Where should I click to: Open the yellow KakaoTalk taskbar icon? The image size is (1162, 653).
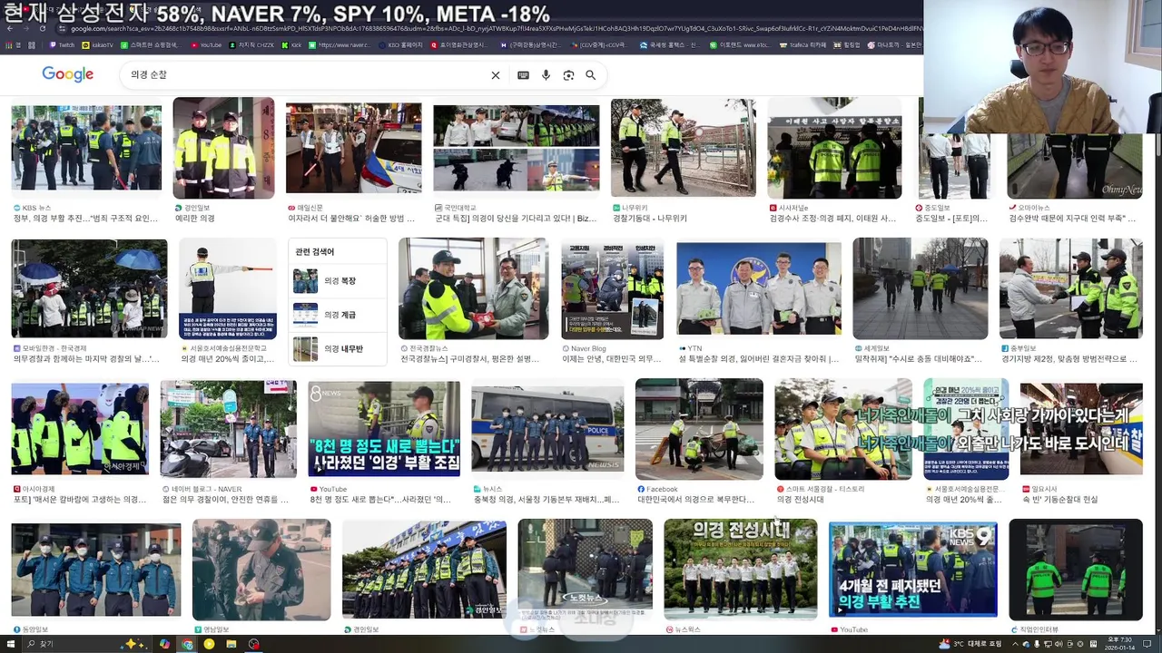tap(209, 644)
